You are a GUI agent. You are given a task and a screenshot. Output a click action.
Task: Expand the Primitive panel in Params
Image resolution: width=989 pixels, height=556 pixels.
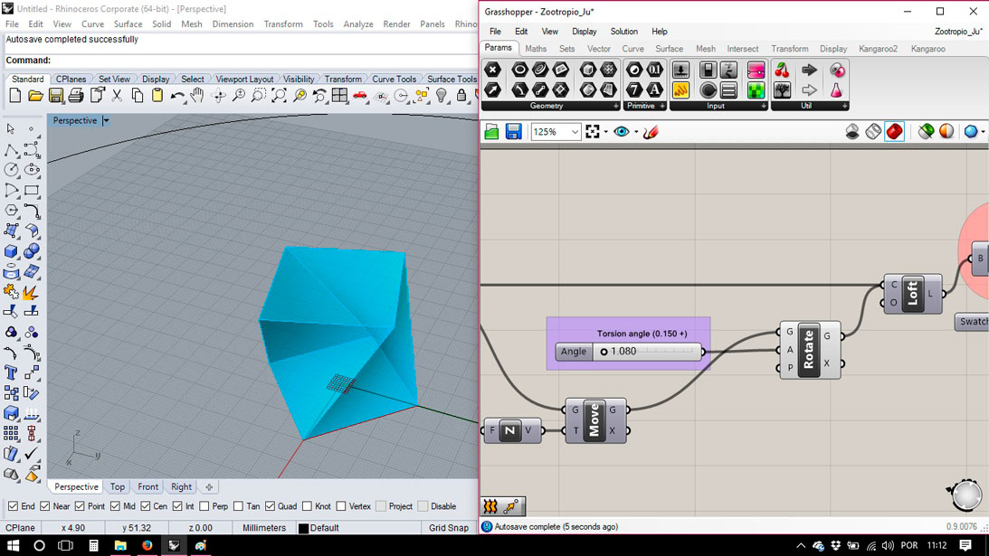click(662, 106)
